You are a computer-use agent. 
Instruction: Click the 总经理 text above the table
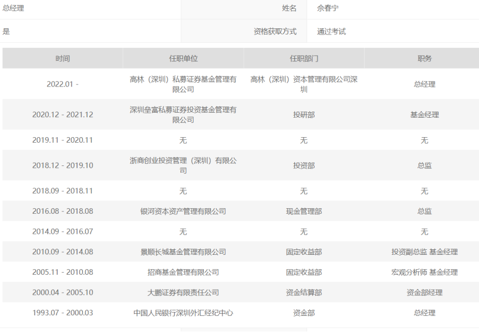tap(13, 8)
